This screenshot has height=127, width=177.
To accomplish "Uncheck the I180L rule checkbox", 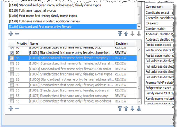I will (12, 53).
